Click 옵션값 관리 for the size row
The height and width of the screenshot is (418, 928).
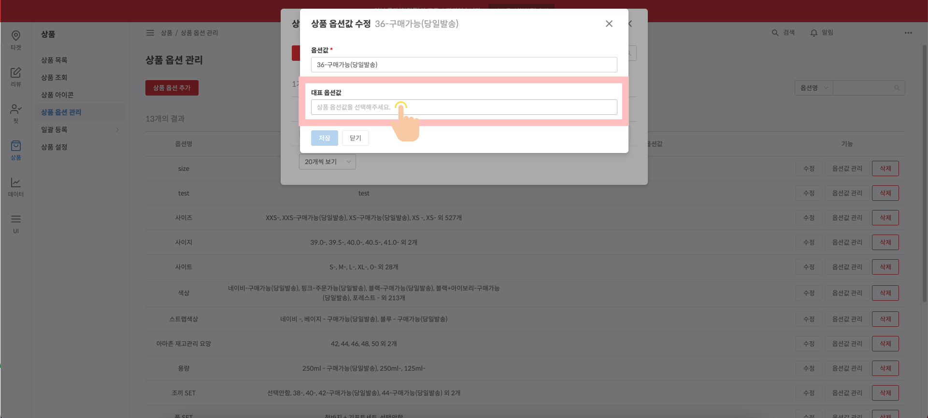click(x=847, y=168)
